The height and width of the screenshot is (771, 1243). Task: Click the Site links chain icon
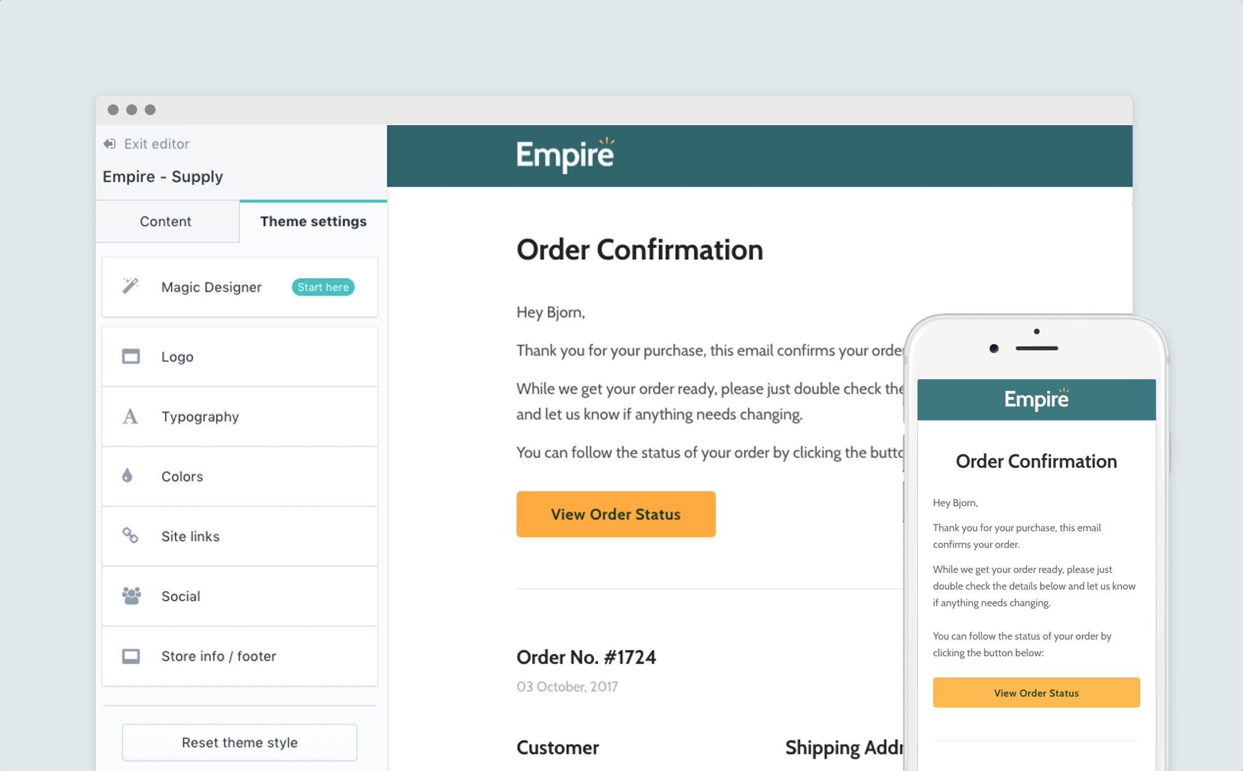tap(130, 536)
